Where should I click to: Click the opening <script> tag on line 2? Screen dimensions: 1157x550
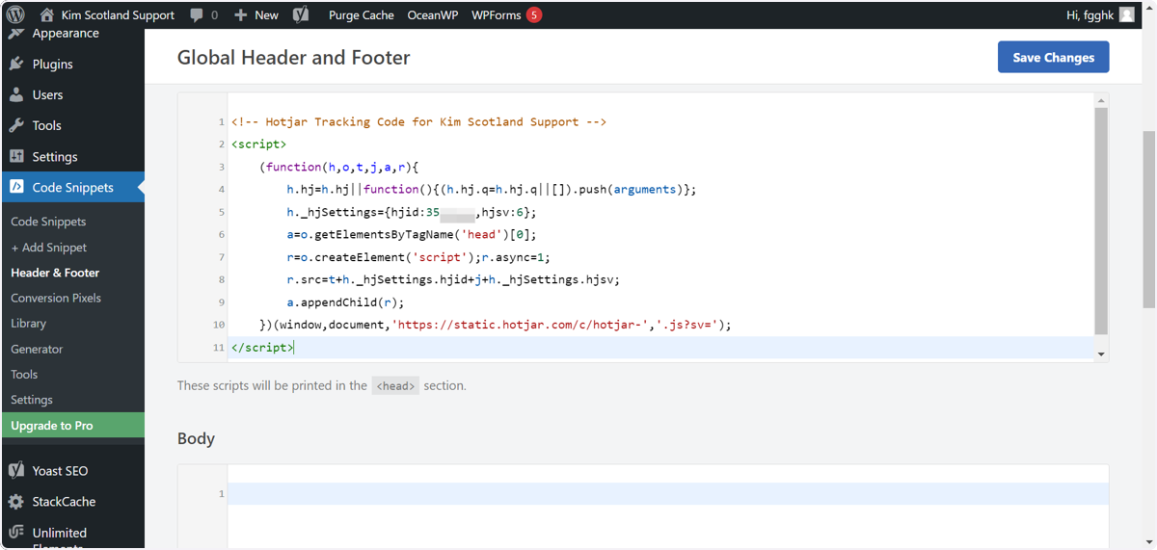click(258, 144)
